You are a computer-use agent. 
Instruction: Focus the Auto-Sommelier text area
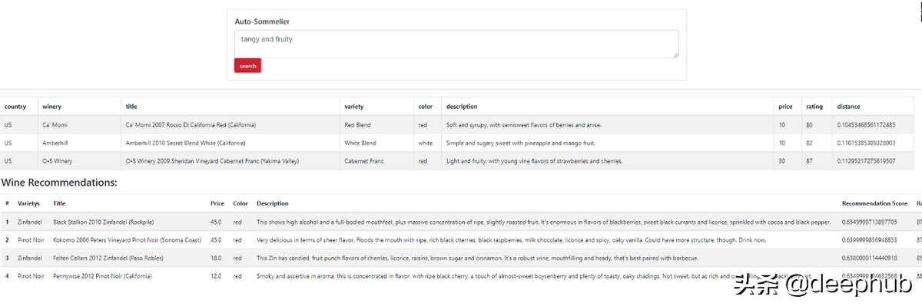pyautogui.click(x=456, y=44)
